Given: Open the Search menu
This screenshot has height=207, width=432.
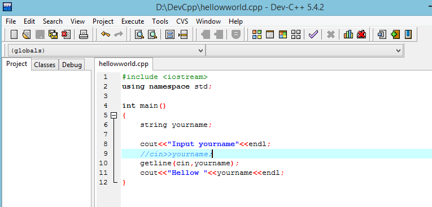Looking at the screenshot, I should [53, 21].
